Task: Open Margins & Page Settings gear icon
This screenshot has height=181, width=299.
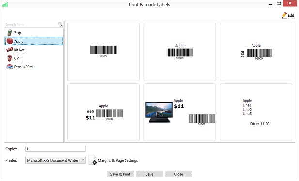Action: (93, 160)
